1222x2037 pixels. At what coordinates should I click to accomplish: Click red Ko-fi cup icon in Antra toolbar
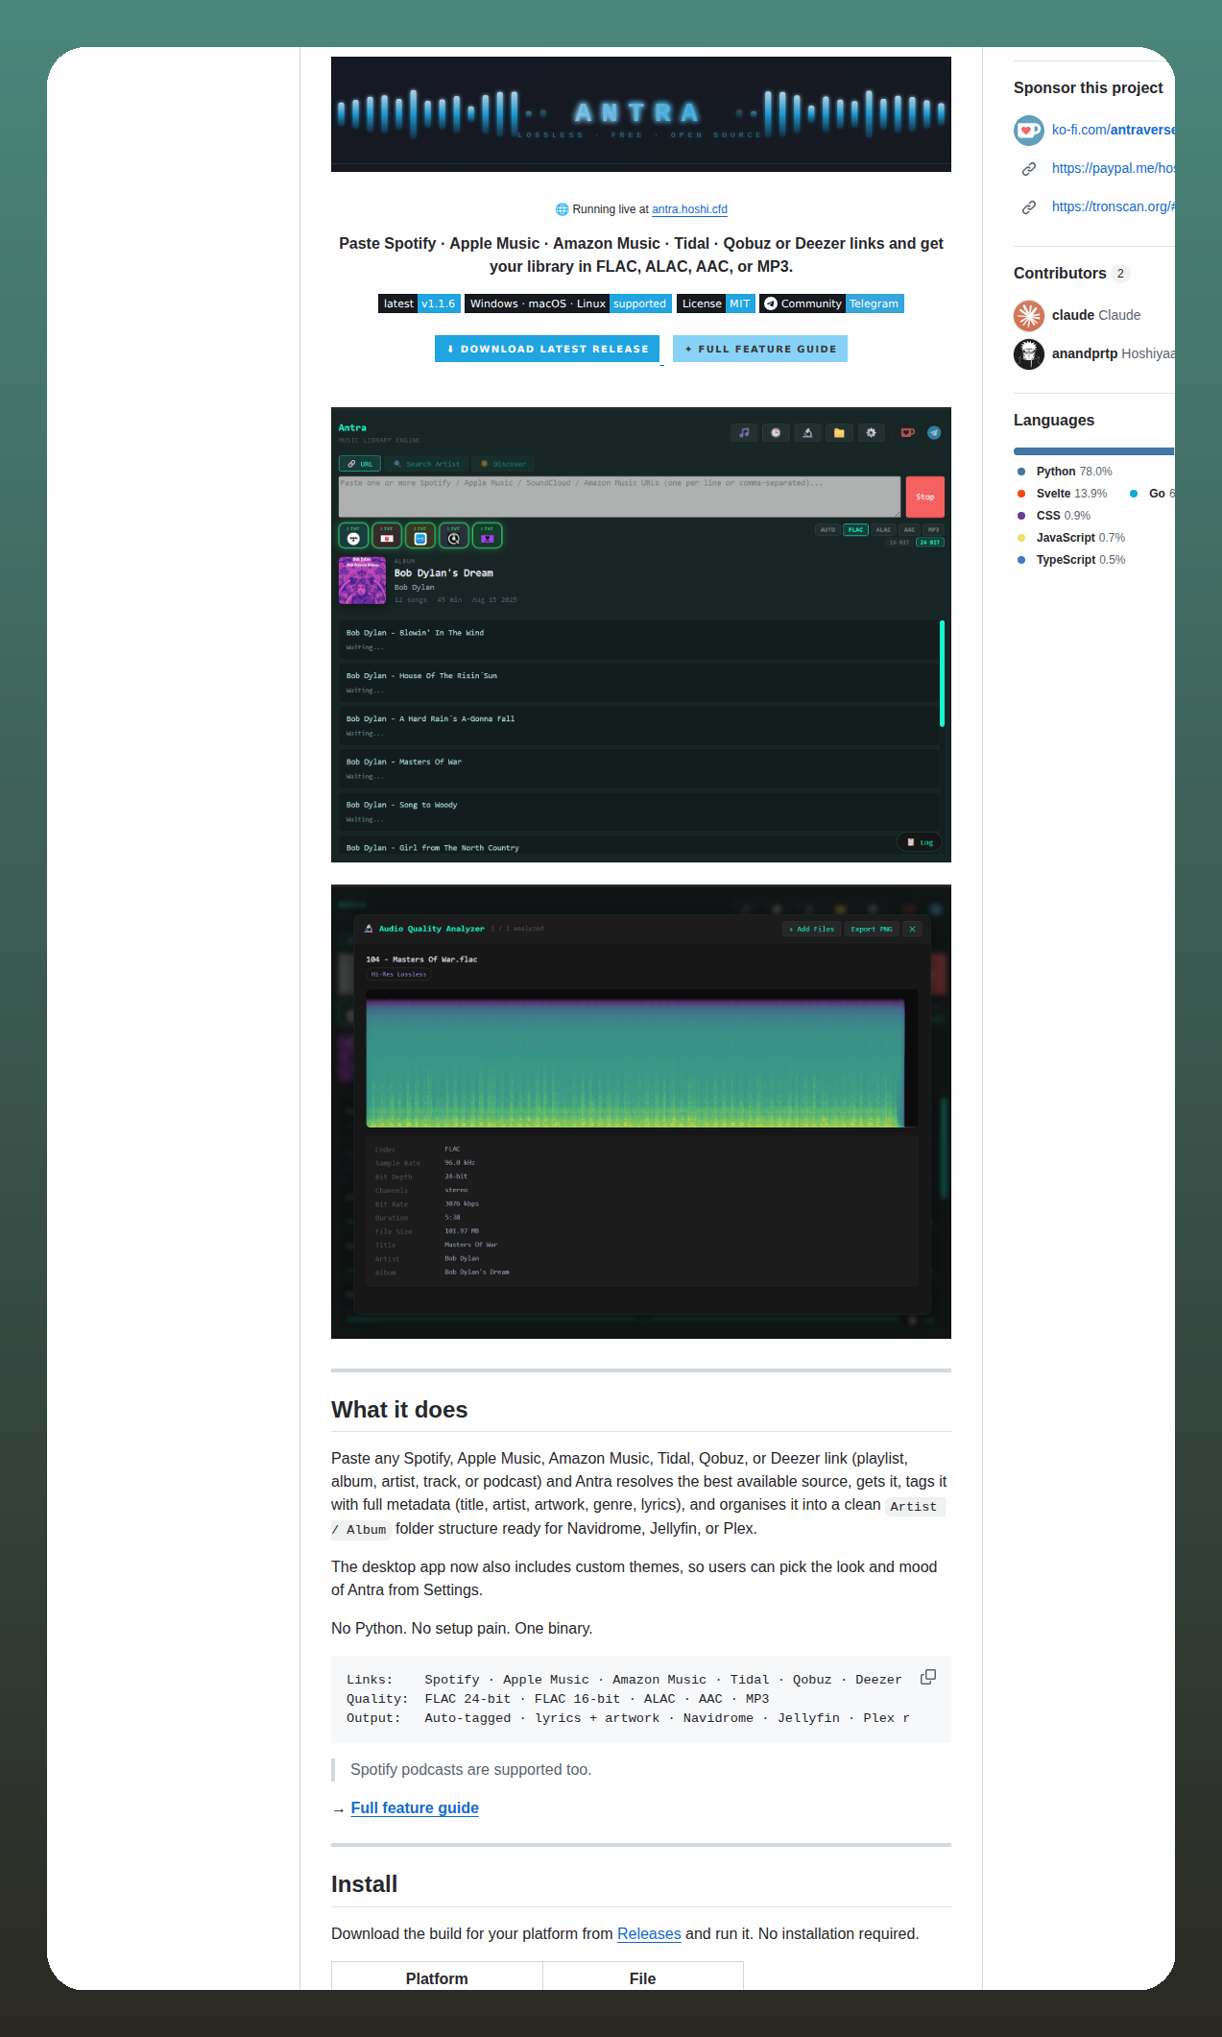pyautogui.click(x=907, y=433)
